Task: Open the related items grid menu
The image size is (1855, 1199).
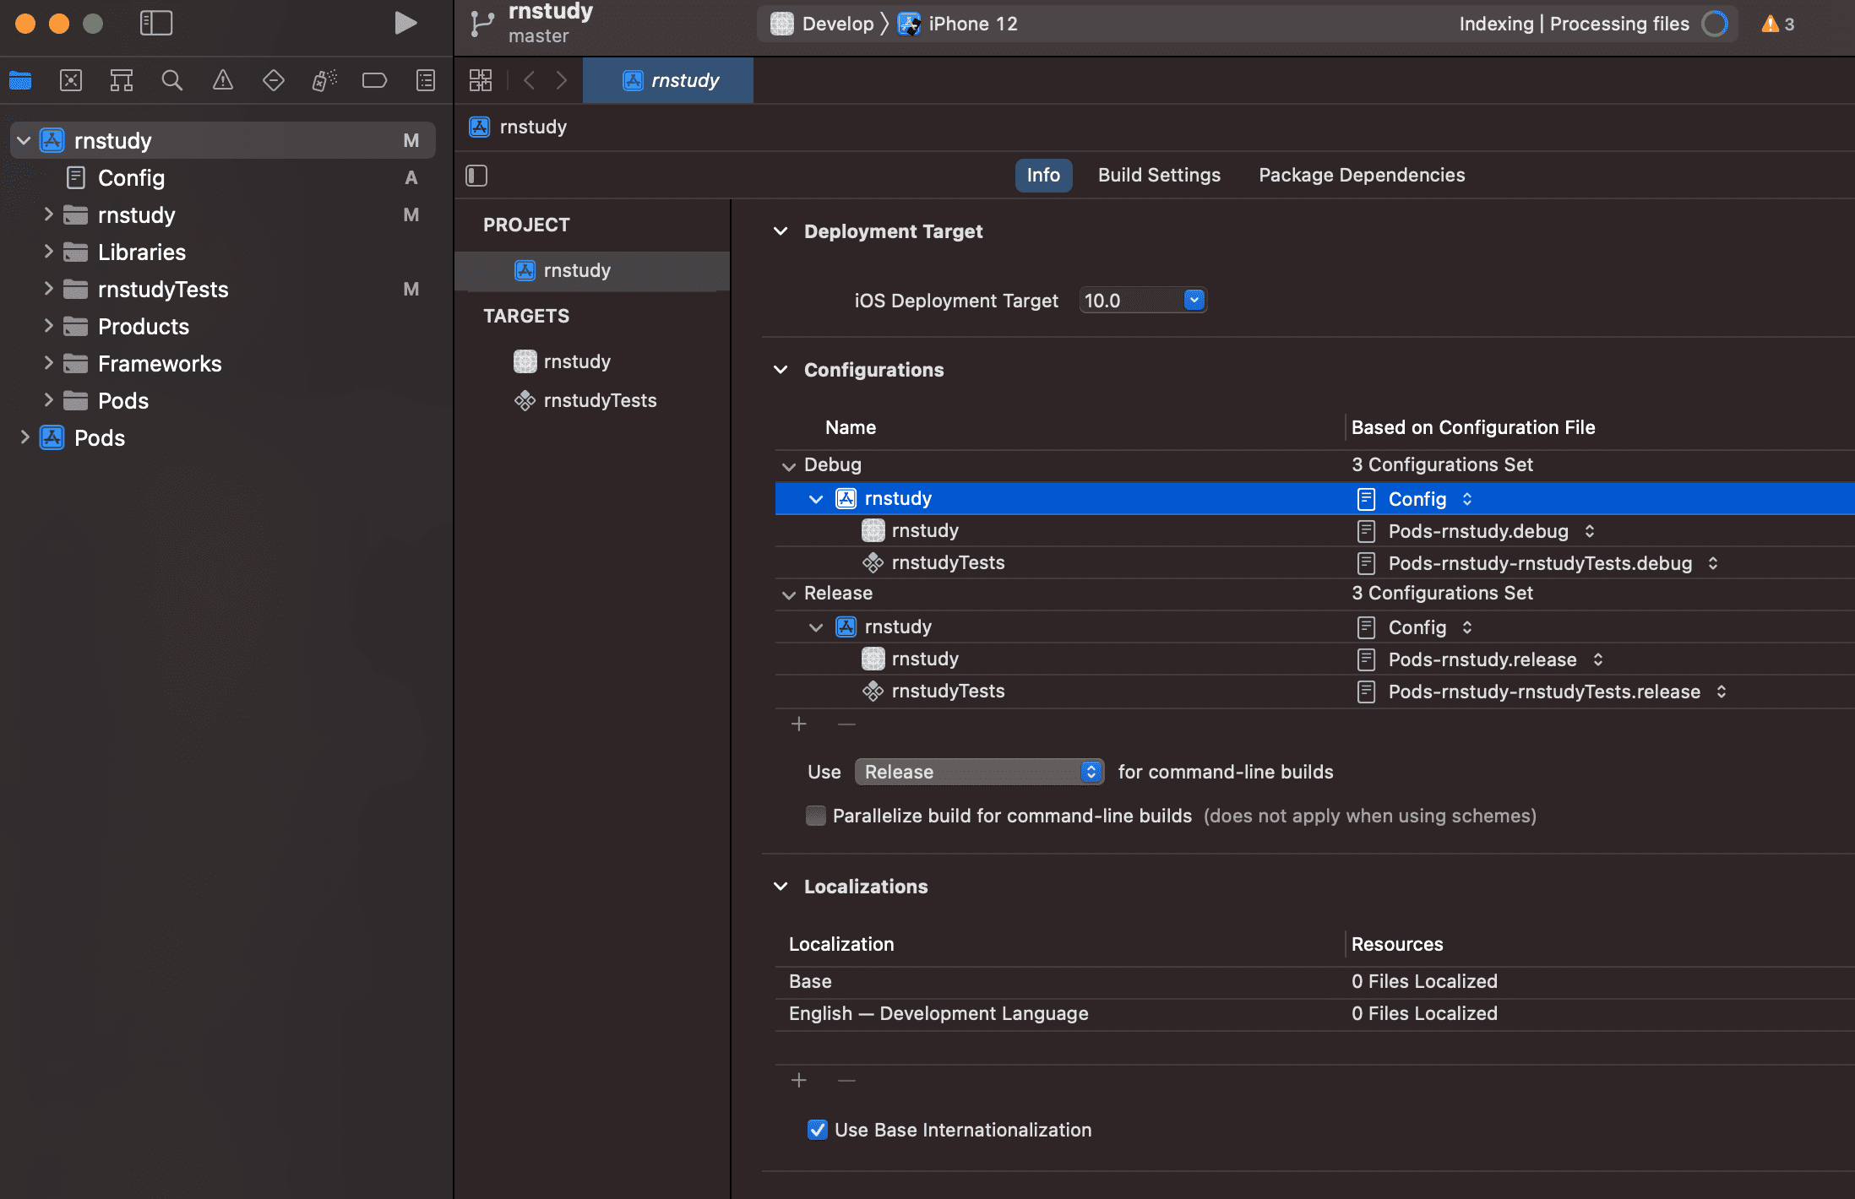Action: 481,80
